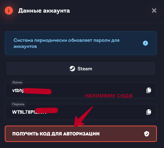Click the red arrow pointing to the button
This screenshot has width=164, height=148.
(x=83, y=116)
